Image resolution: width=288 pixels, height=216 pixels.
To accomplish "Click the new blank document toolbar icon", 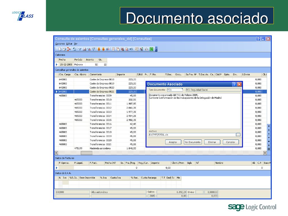I will coord(60,49).
